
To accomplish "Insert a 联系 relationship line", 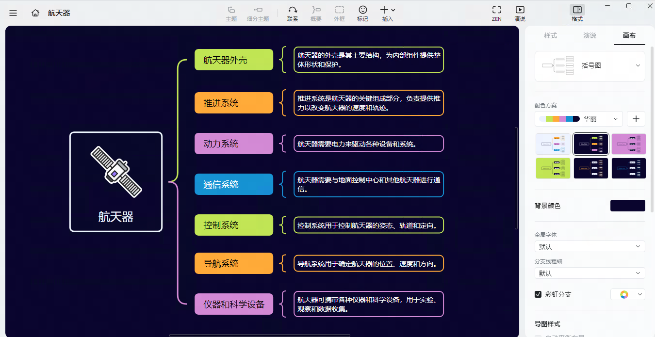I will (293, 14).
